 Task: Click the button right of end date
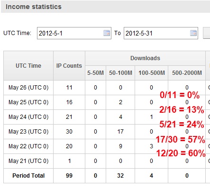coord(207,33)
